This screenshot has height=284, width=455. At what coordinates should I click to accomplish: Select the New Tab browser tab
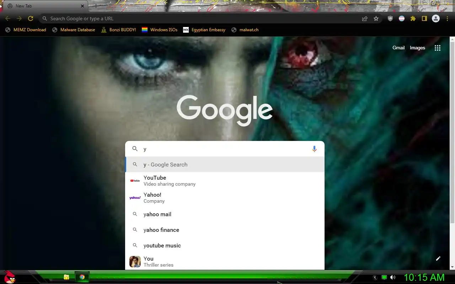click(45, 6)
